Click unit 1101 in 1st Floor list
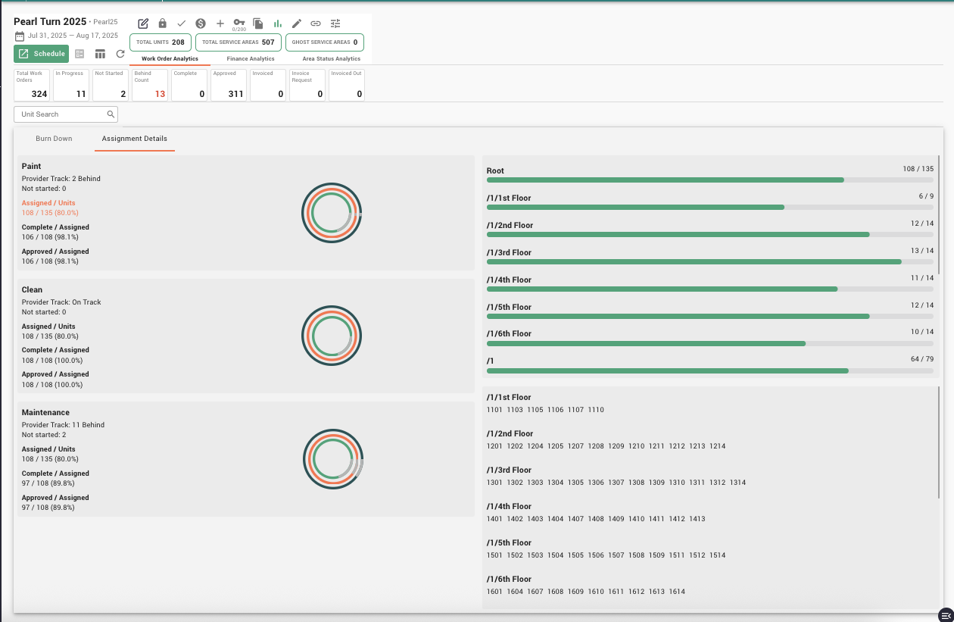The height and width of the screenshot is (622, 954). tap(494, 410)
